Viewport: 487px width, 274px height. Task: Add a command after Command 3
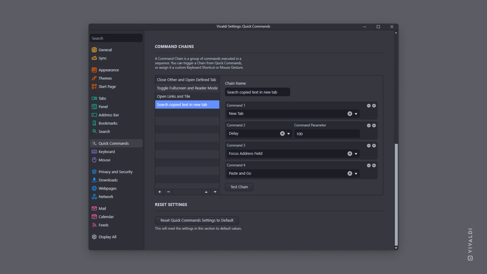pos(374,145)
